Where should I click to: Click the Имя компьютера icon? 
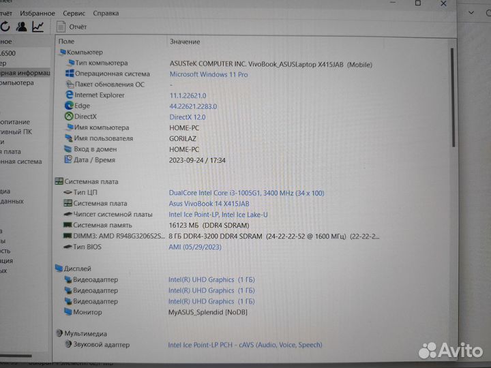coord(70,127)
